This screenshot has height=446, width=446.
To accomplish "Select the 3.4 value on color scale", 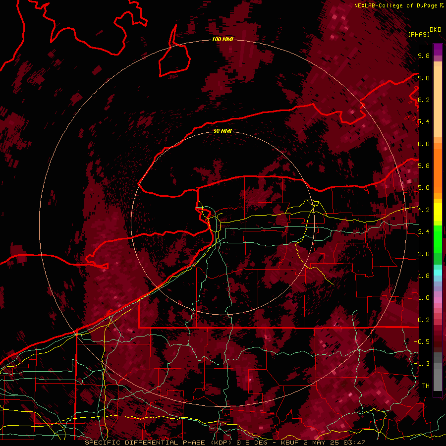I will (424, 232).
